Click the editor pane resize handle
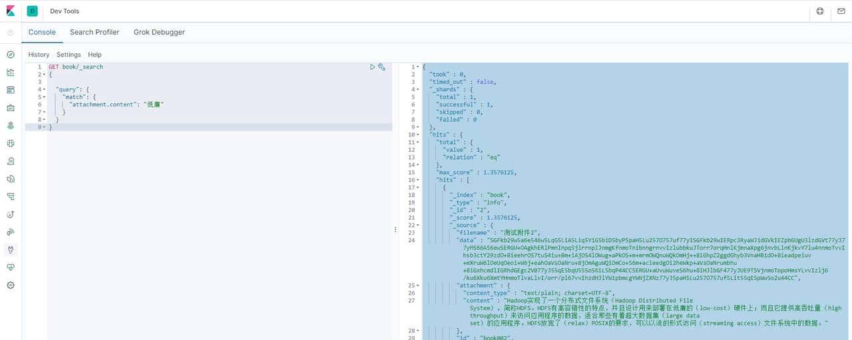 pyautogui.click(x=395, y=230)
